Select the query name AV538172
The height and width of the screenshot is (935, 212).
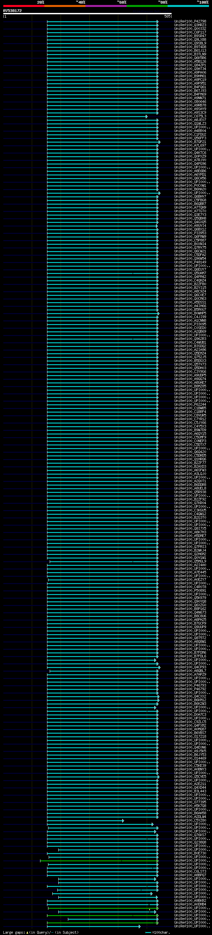click(12, 11)
